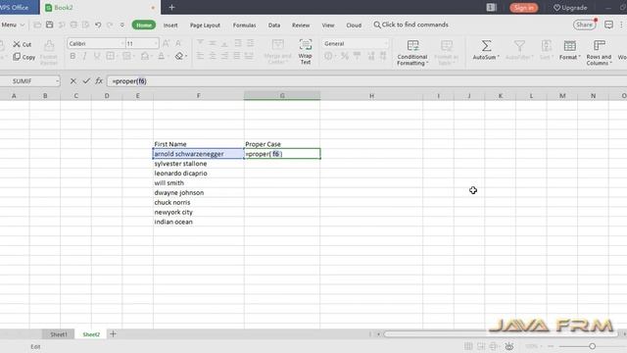Open file using the folder icon
Viewport: 627px width, 353px height.
37,25
